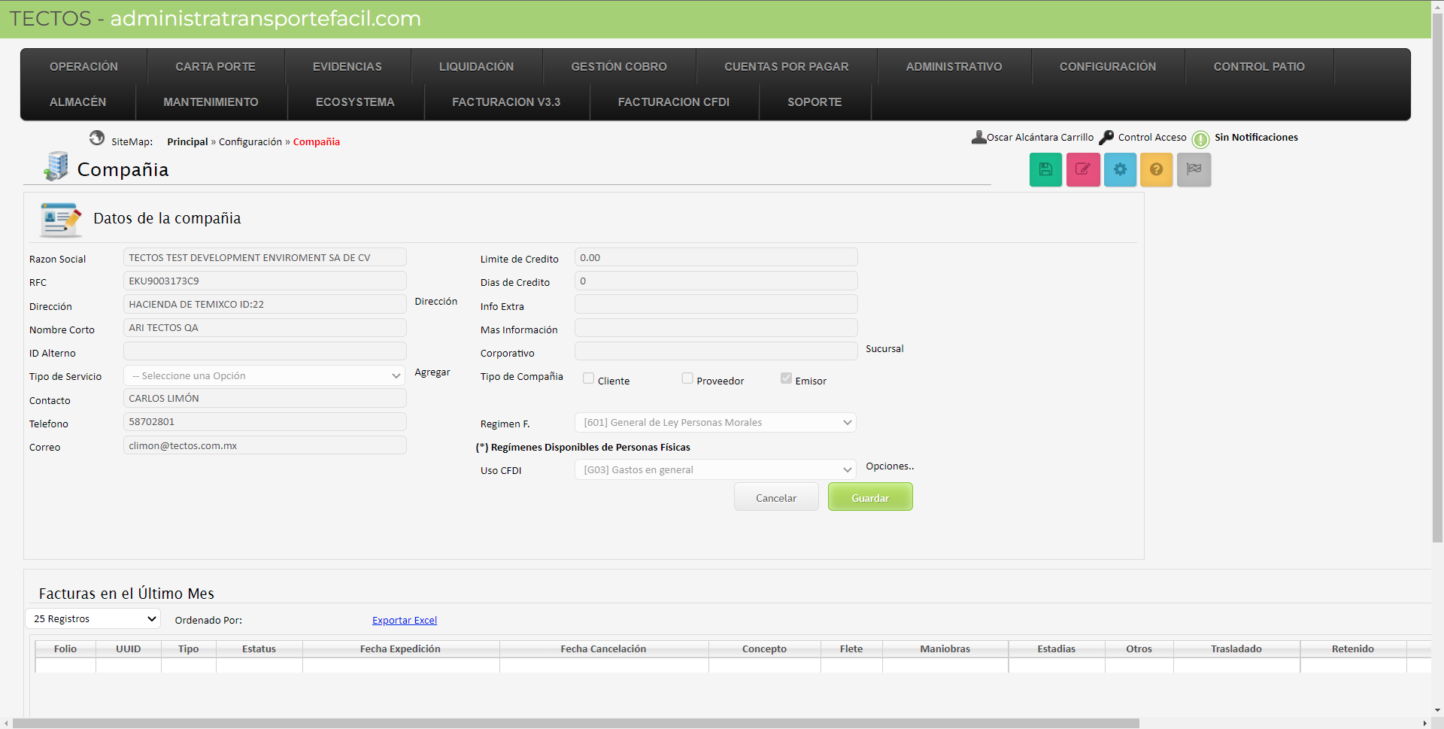The image size is (1444, 729).
Task: Toggle the Emisor checkbox
Action: (x=786, y=378)
